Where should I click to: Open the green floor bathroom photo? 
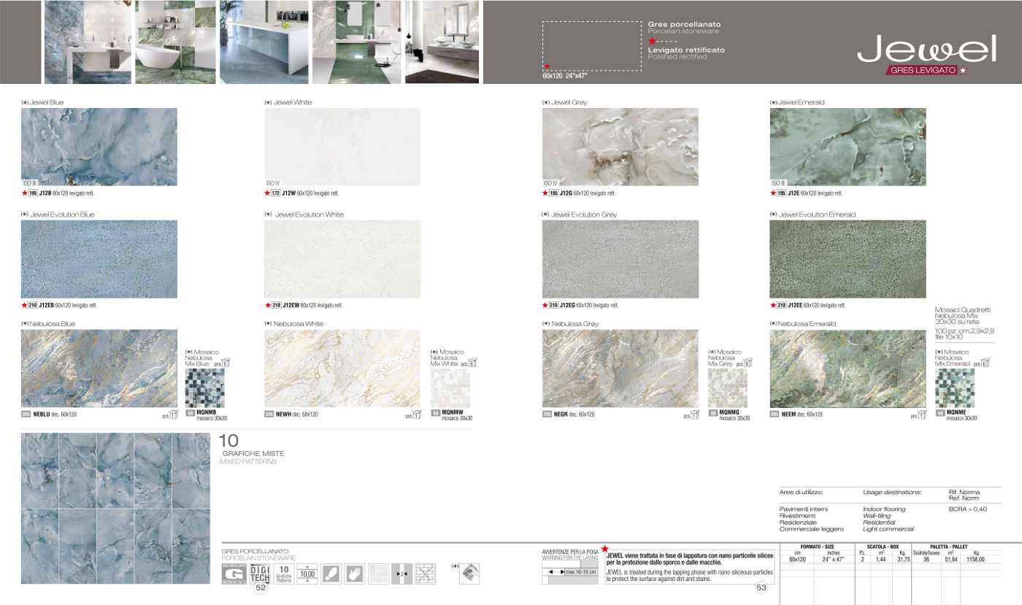pos(356,42)
